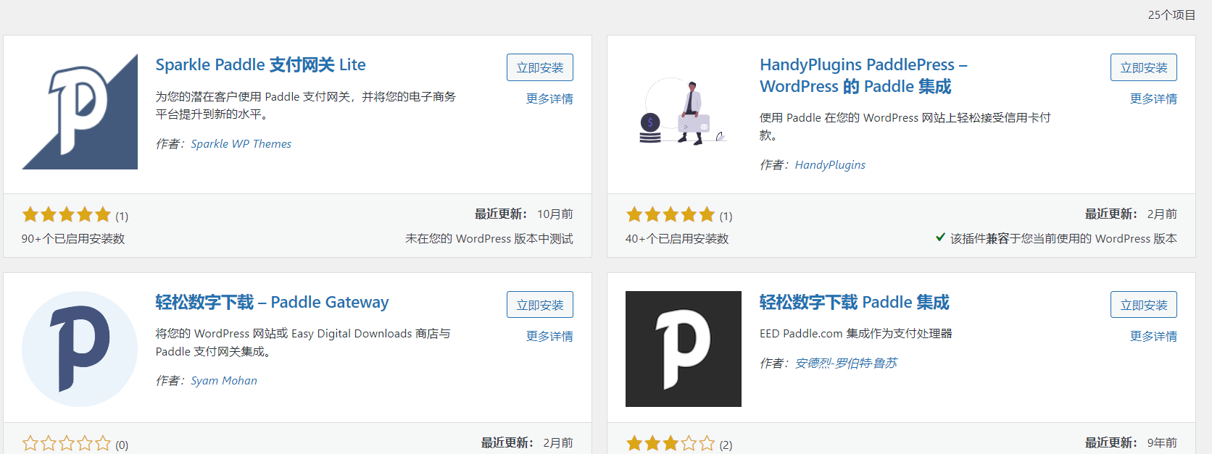Install Sparkle Paddle 支付网关 Lite plugin
Image resolution: width=1212 pixels, height=454 pixels.
click(540, 67)
